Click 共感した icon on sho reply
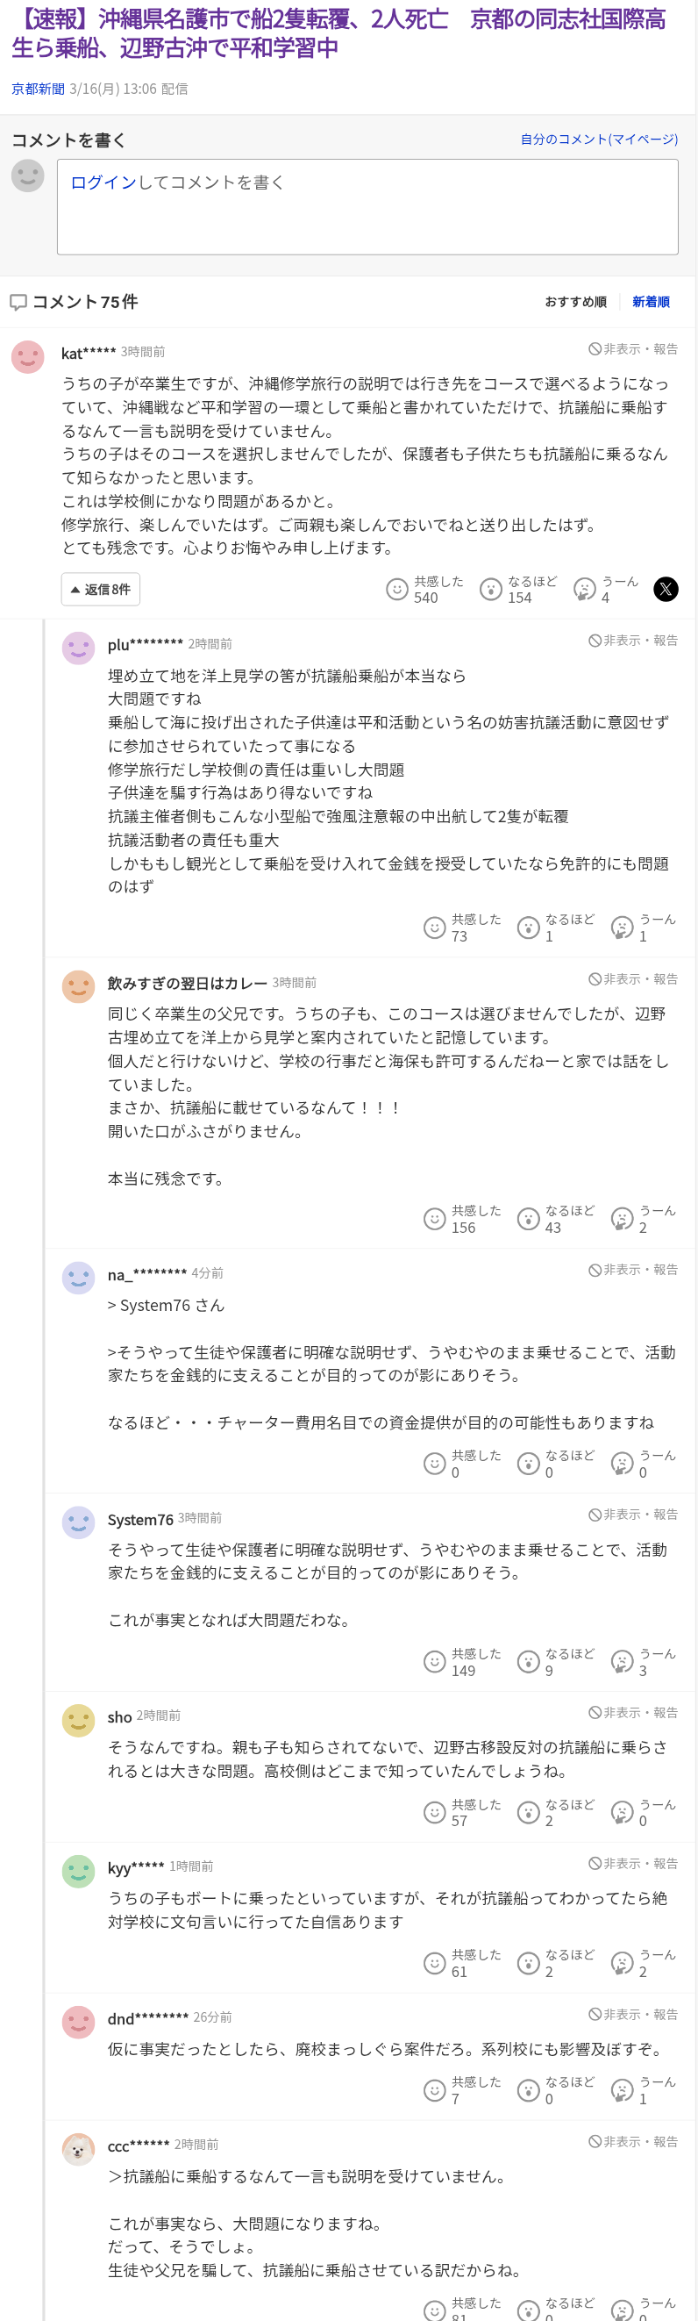Image resolution: width=698 pixels, height=2321 pixels. click(x=435, y=1812)
